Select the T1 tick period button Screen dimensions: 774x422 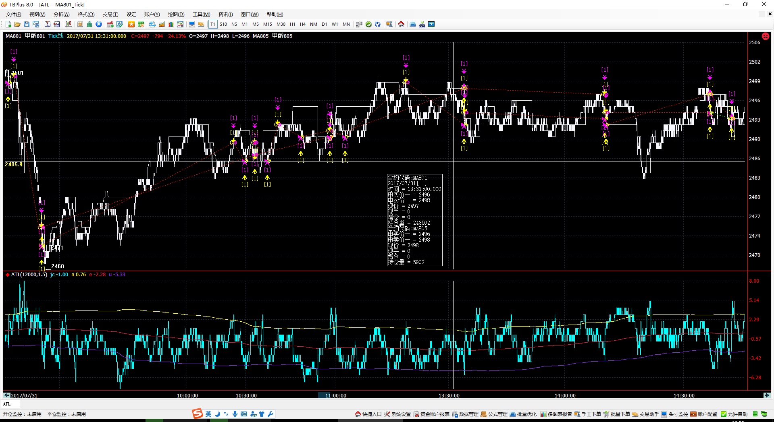[x=213, y=24]
